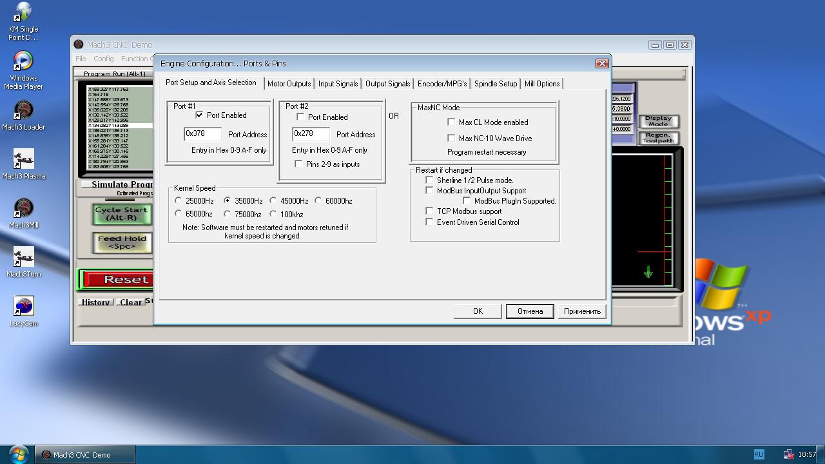
Task: Toggle Port #1 Port Enabled checkbox
Action: tap(199, 115)
